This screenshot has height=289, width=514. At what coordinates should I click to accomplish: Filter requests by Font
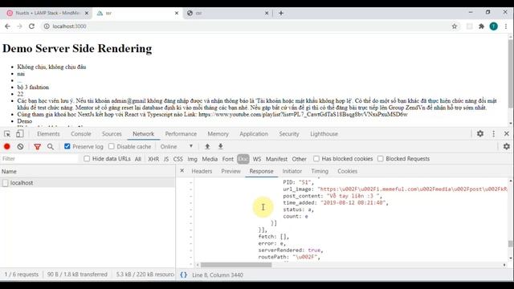(x=228, y=159)
